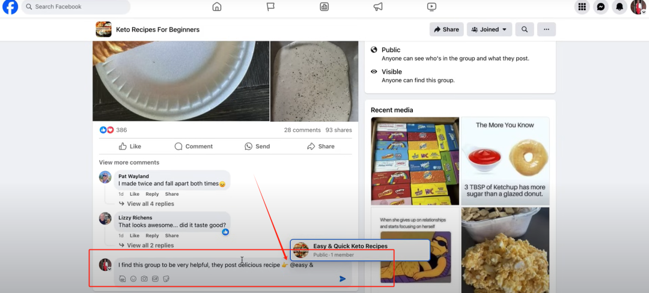
Task: Attach a photo with camera icon
Action: coord(144,279)
